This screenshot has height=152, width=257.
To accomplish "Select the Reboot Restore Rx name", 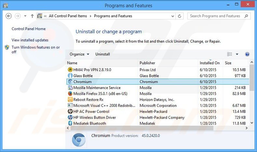I will (x=88, y=99).
